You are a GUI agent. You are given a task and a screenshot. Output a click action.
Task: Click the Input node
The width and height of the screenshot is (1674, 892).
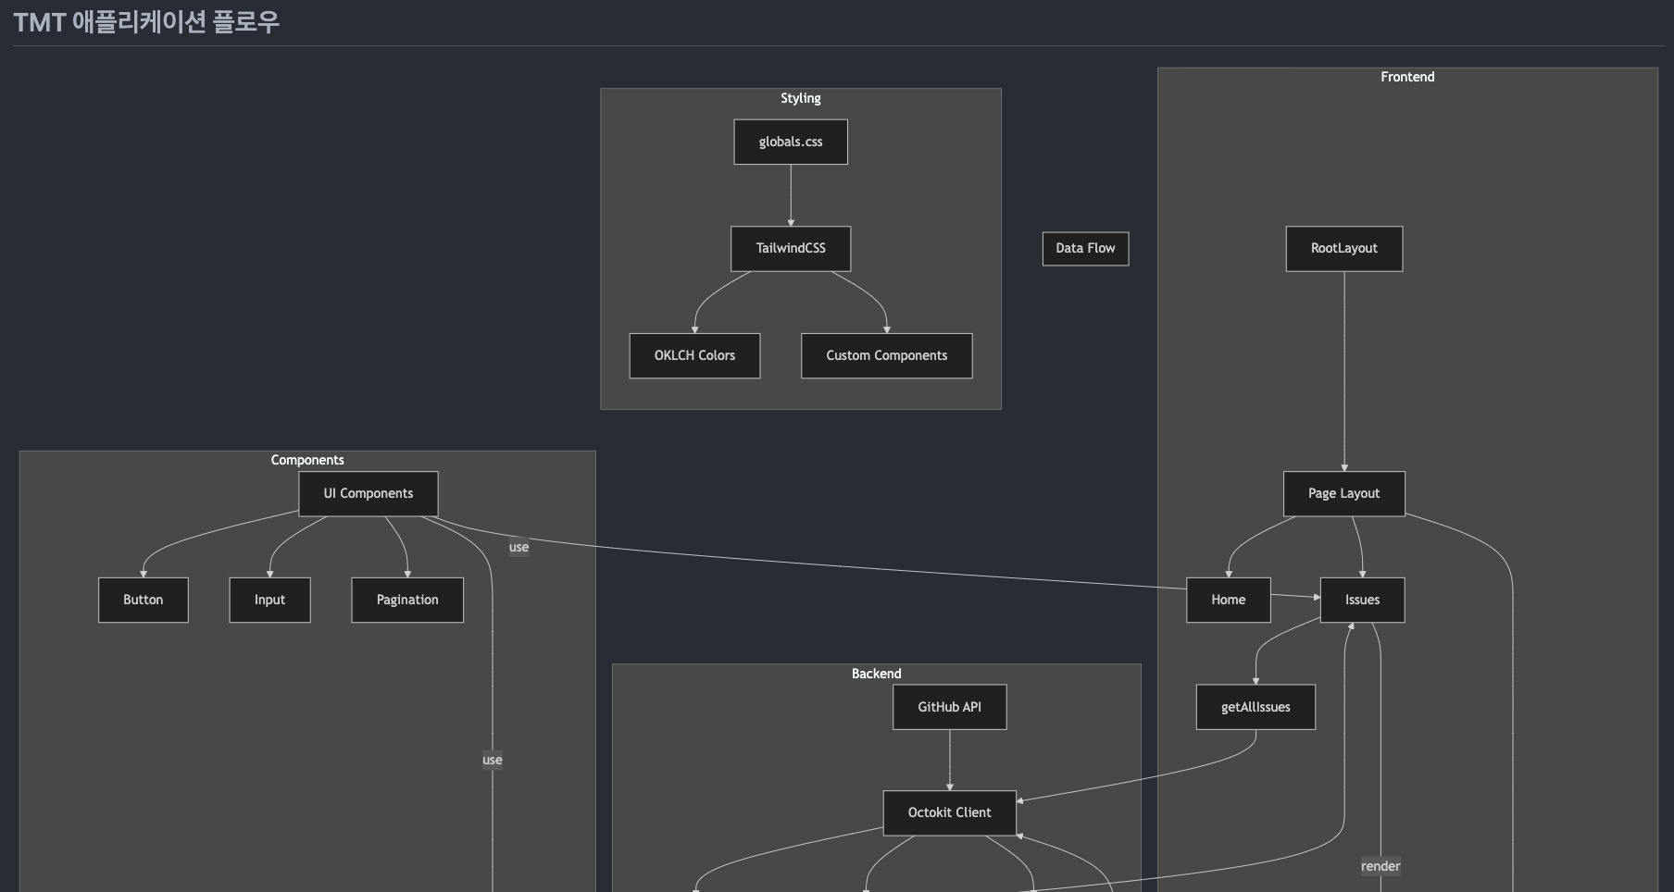point(269,600)
